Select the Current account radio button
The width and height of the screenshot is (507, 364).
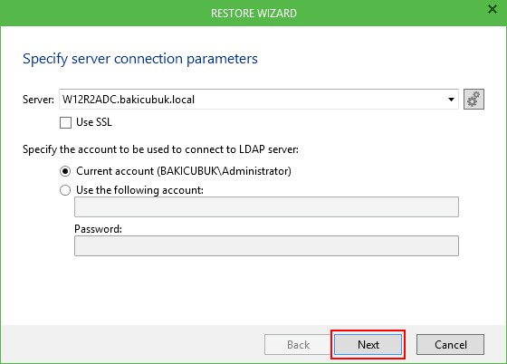65,171
